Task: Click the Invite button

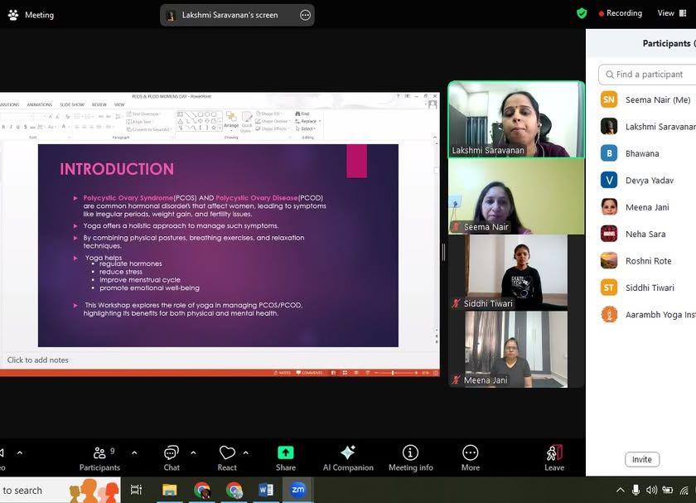Action: [x=642, y=459]
